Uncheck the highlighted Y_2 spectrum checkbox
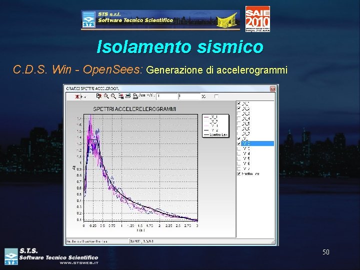This screenshot has height=270, width=360. coord(239,143)
